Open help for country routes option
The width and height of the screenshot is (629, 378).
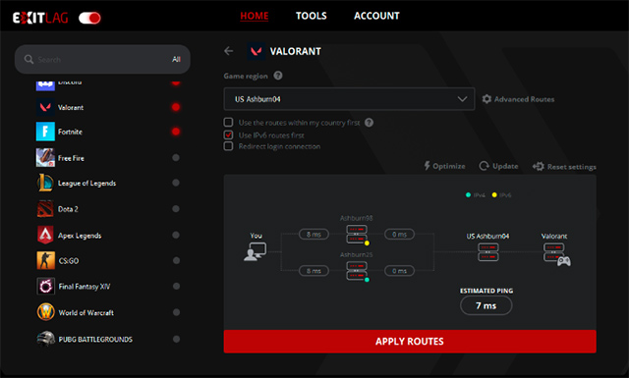pyautogui.click(x=370, y=123)
